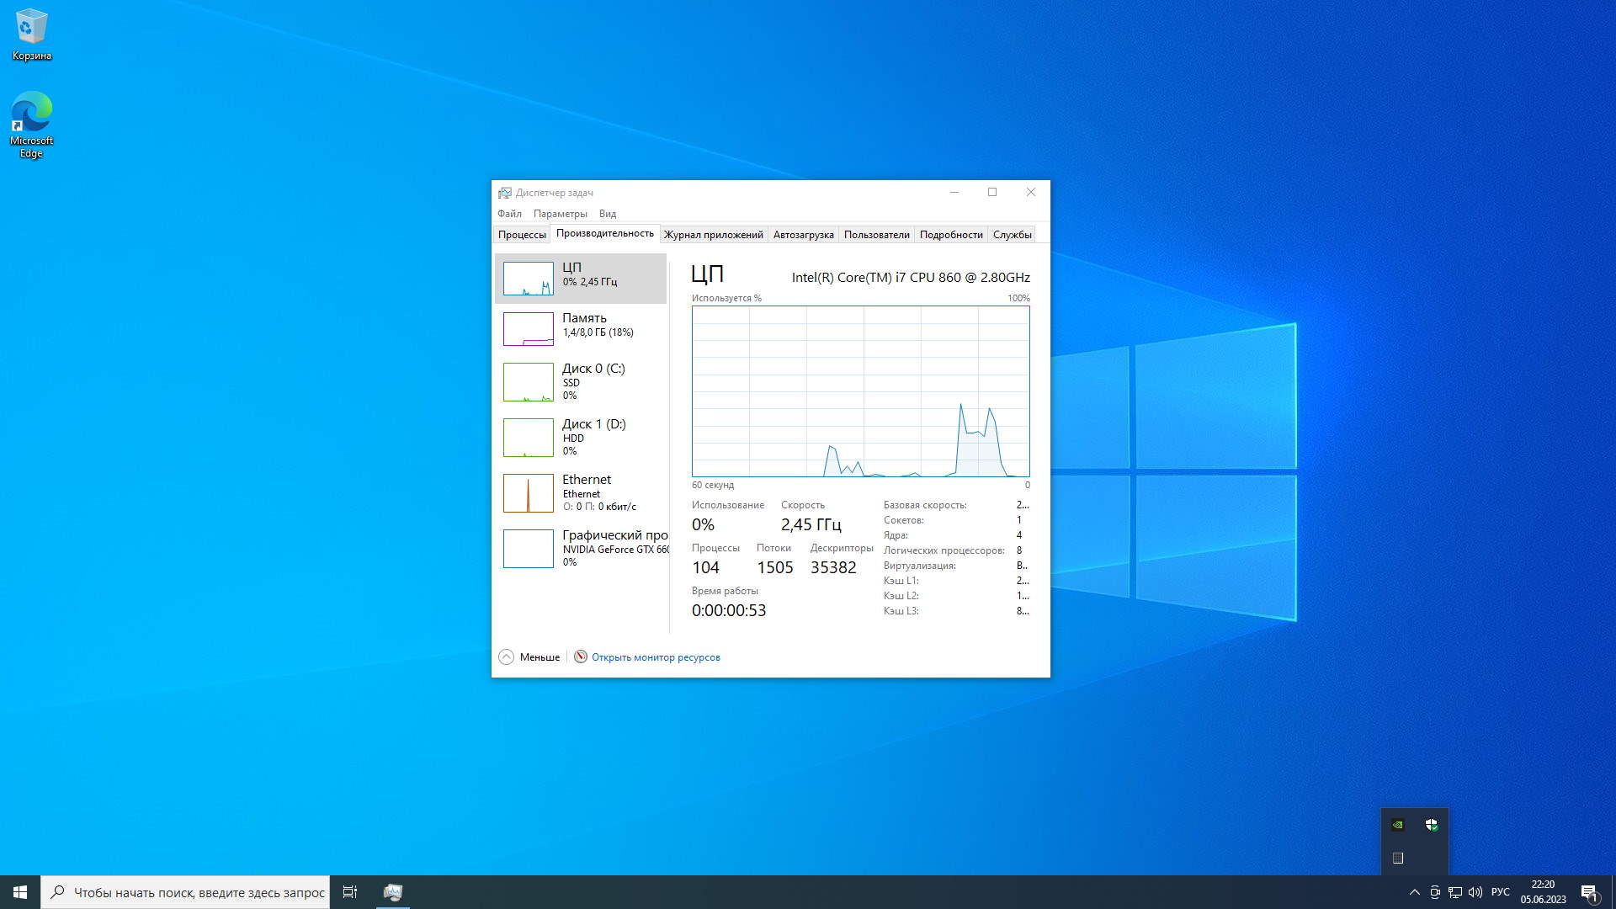The height and width of the screenshot is (909, 1616).
Task: Switch to Процессы tab
Action: [522, 235]
